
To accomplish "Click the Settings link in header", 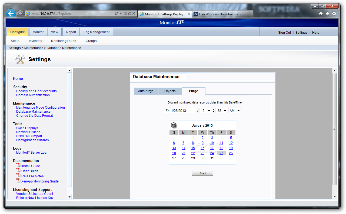I will coord(301,32).
